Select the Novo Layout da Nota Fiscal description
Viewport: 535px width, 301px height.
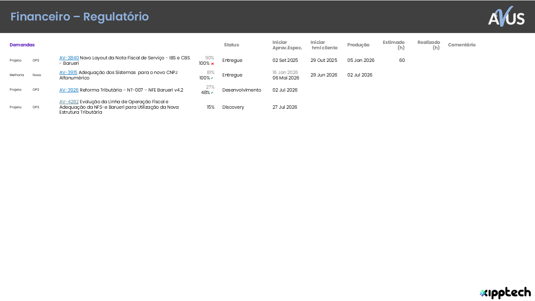[x=125, y=61]
